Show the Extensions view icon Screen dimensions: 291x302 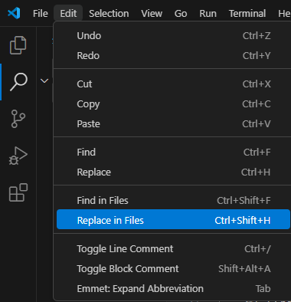[x=18, y=192]
